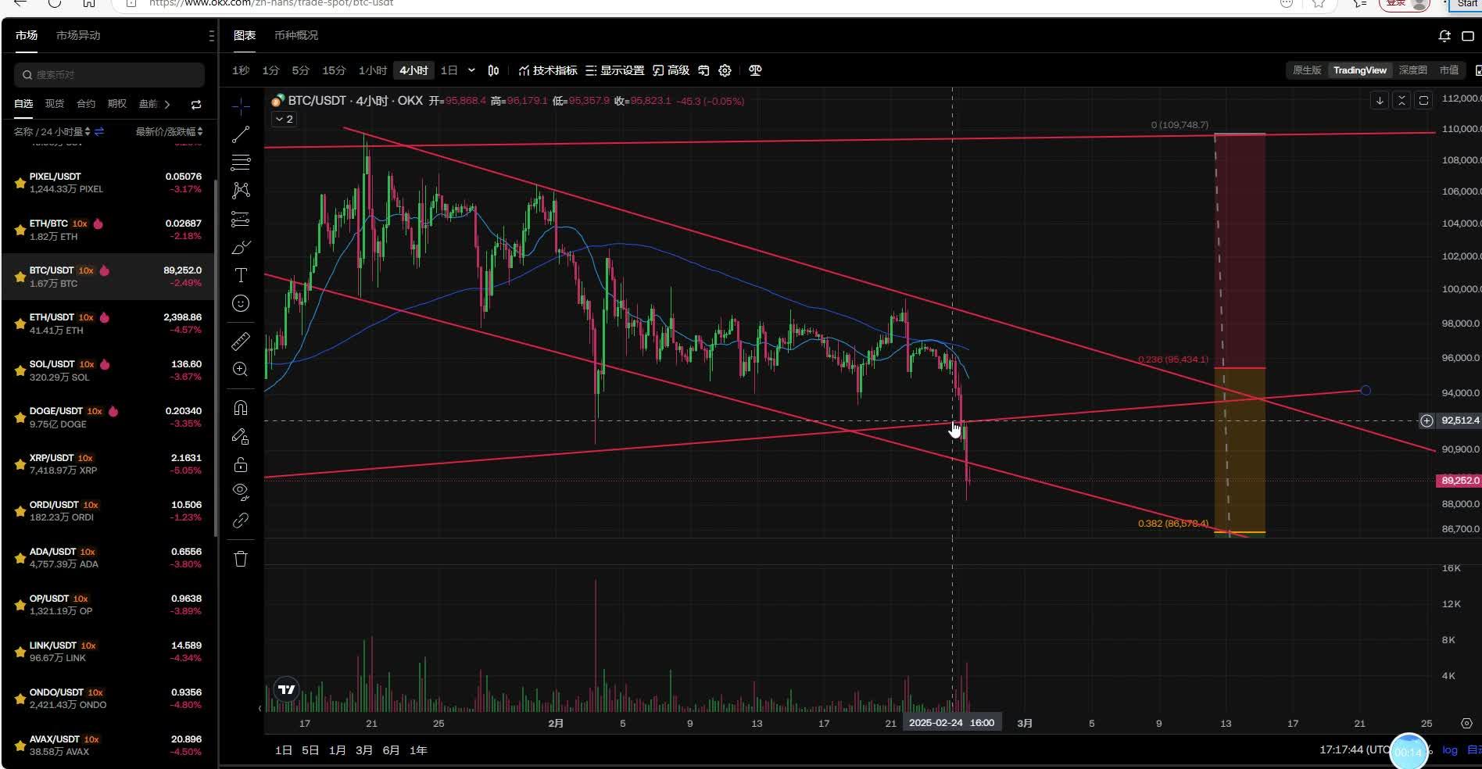Select the 1分 timeframe
Screen dimensions: 1482x769
click(270, 70)
